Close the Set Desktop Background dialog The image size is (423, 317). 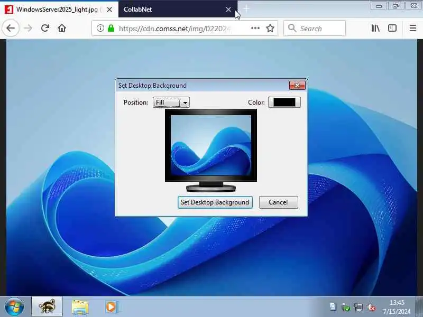click(x=297, y=86)
